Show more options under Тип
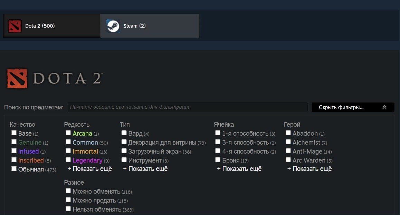This screenshot has height=215, width=400. click(145, 169)
